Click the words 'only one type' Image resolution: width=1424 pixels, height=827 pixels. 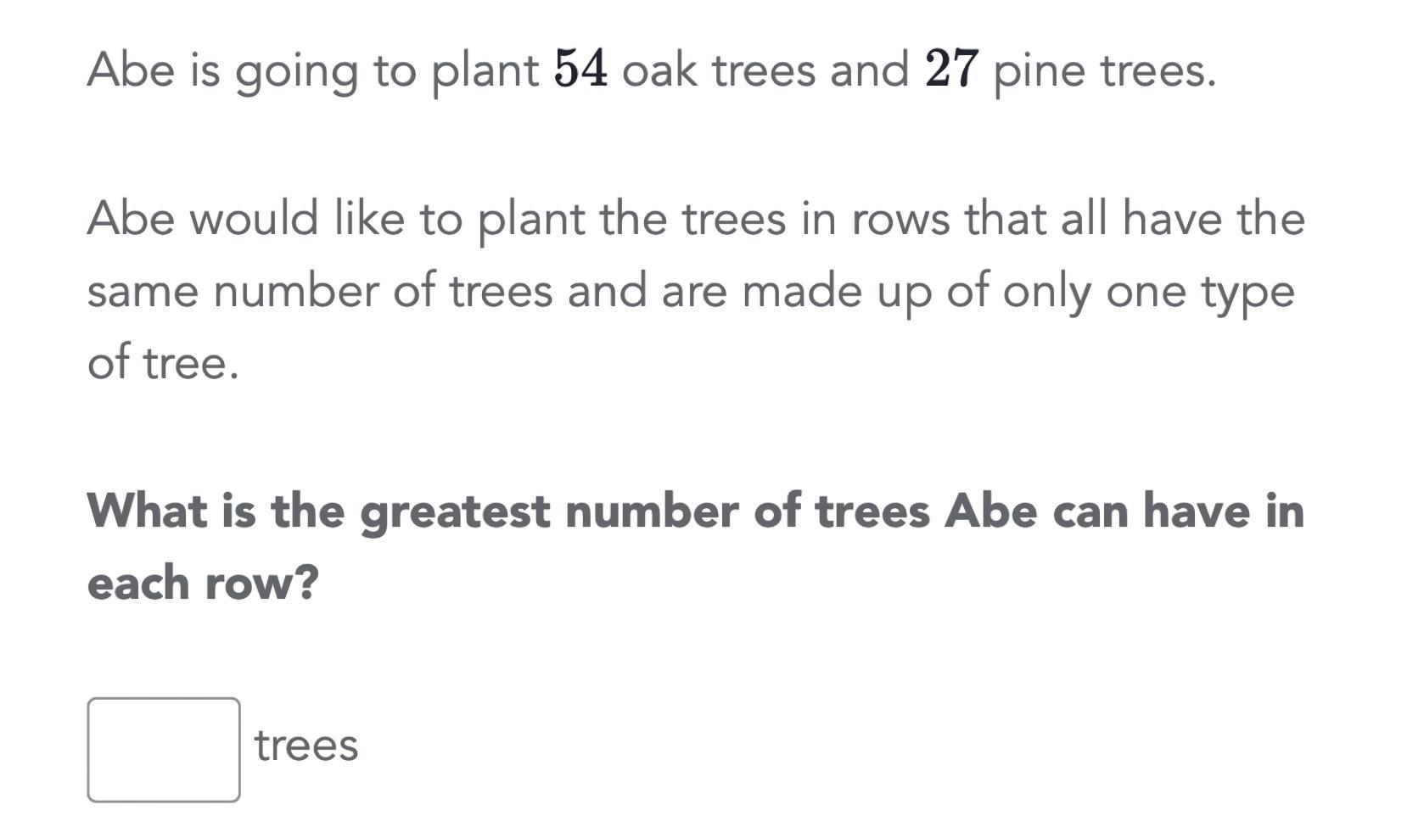click(1149, 294)
